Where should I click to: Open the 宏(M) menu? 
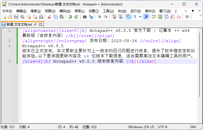click(x=122, y=11)
